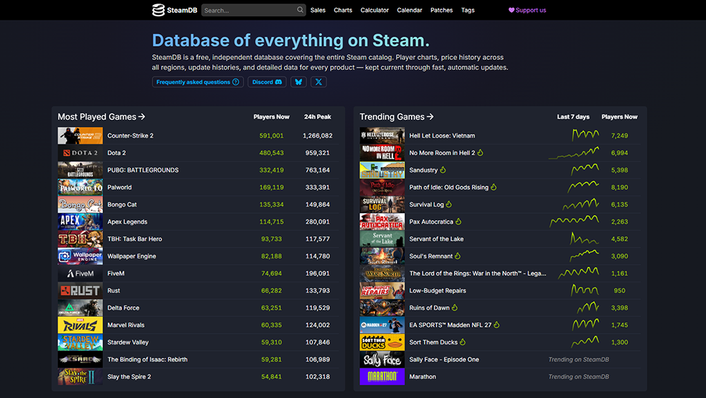The width and height of the screenshot is (706, 398).
Task: Click the Stardew Valley thumbnail
Action: pos(80,342)
